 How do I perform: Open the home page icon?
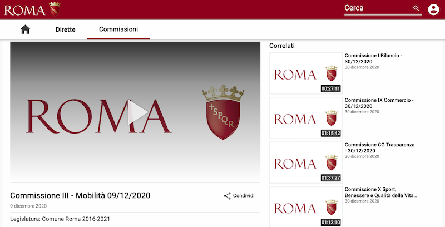[x=25, y=29]
